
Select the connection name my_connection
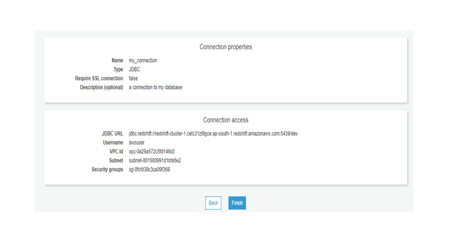[x=143, y=60]
